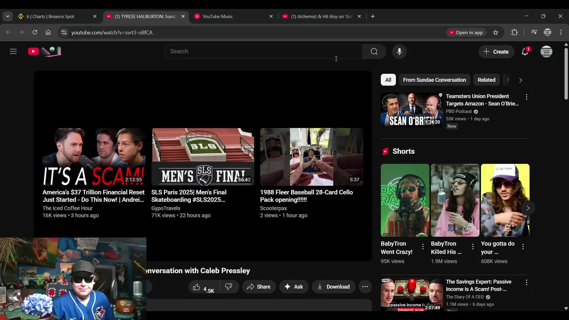
Task: Close the Binance Spot tab
Action: tap(95, 16)
